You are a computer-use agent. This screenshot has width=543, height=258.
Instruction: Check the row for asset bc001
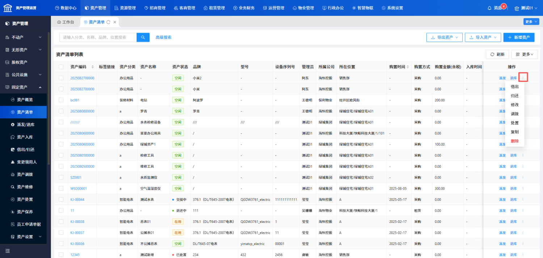point(61,100)
